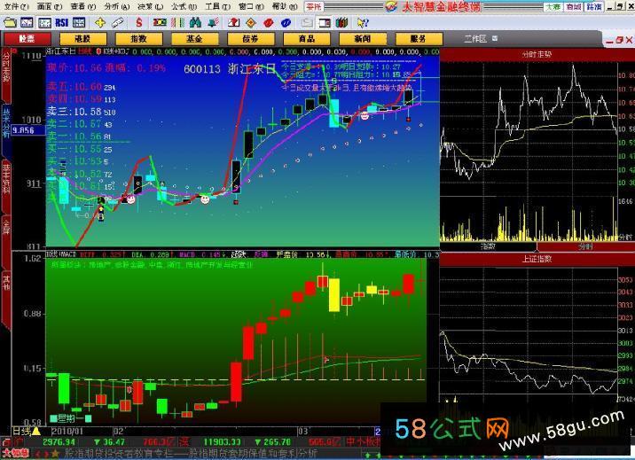The image size is (635, 460).
Task: Switch to the 债券 tab
Action: click(251, 39)
